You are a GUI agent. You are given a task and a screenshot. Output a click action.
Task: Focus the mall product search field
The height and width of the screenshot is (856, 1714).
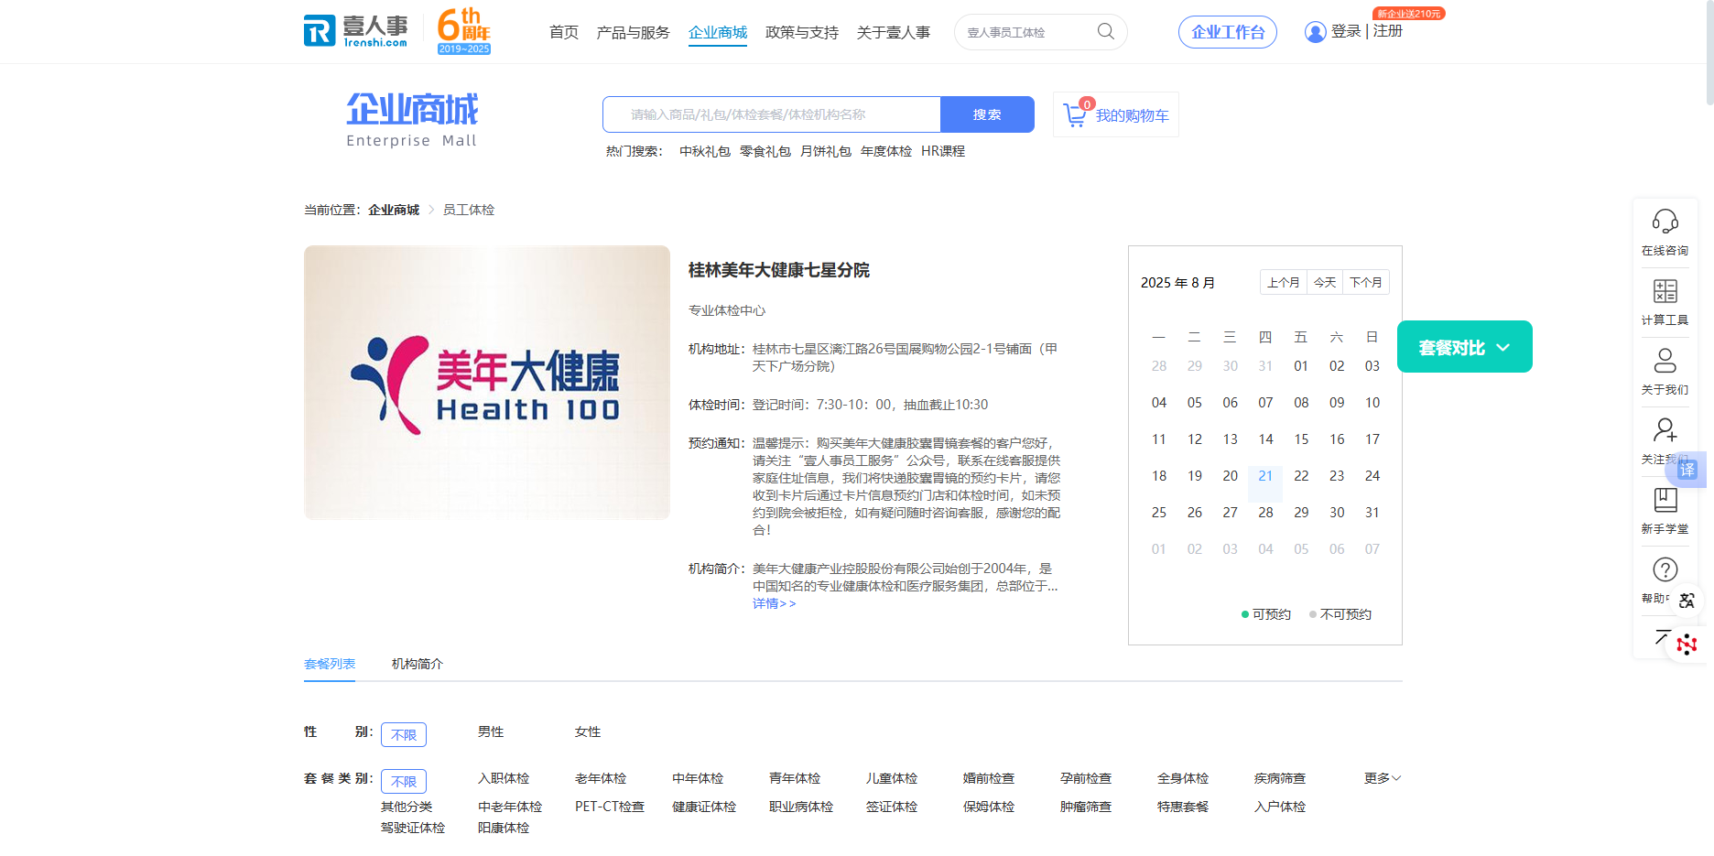click(x=772, y=114)
